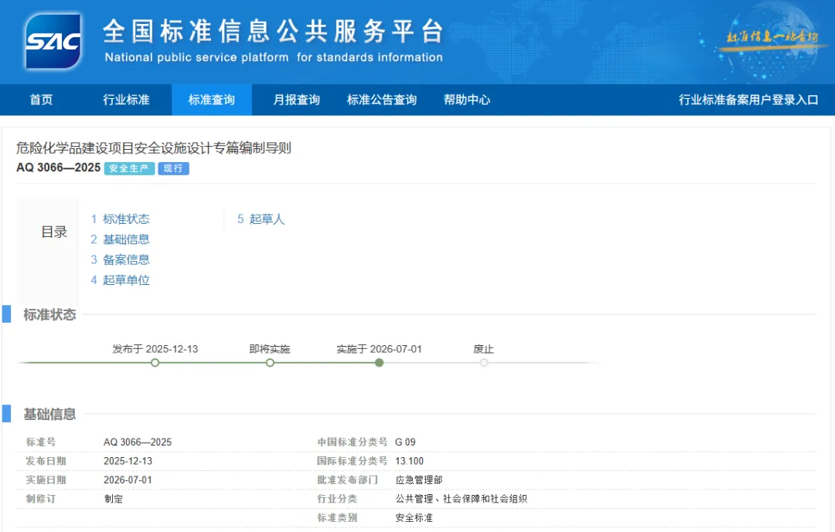Viewport: 835px width, 532px height.
Task: Open the 首页 home tab
Action: 41,100
